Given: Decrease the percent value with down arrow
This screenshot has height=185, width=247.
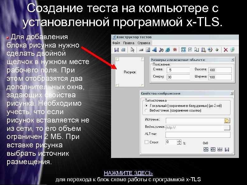Looking at the screenshot, I should pyautogui.click(x=179, y=143).
